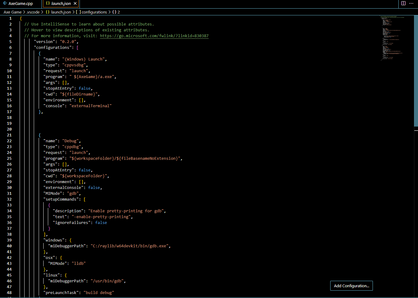Click the array bracket icon before configurations breadcrumb
The height and width of the screenshot is (298, 418).
(x=79, y=12)
